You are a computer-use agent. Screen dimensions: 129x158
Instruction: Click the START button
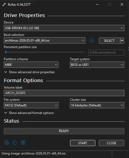[83, 143]
